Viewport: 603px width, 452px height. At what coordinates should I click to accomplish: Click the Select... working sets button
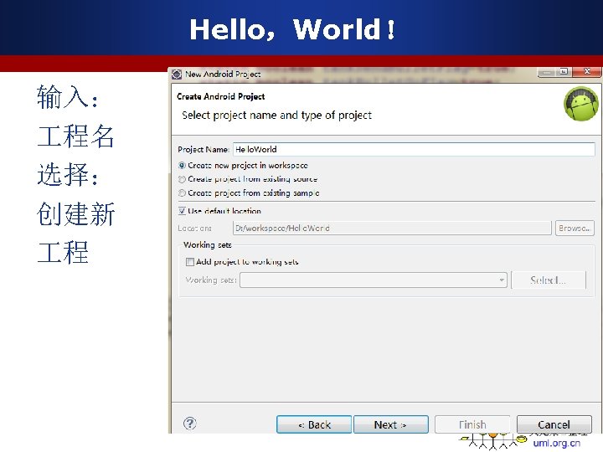549,280
